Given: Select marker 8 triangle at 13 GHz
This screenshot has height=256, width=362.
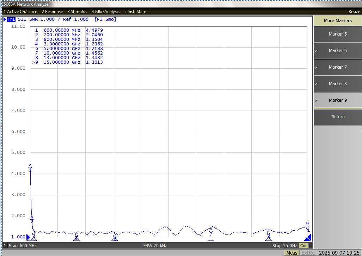Looking at the screenshot, I should tap(268, 232).
